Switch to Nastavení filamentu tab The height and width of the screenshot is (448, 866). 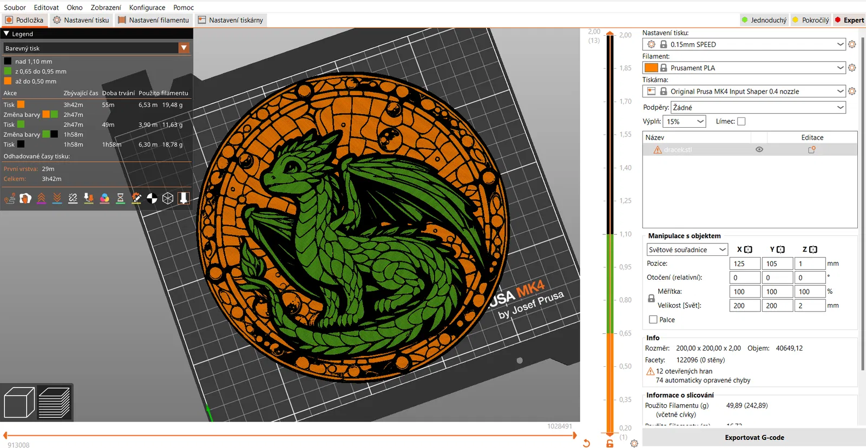(x=153, y=20)
